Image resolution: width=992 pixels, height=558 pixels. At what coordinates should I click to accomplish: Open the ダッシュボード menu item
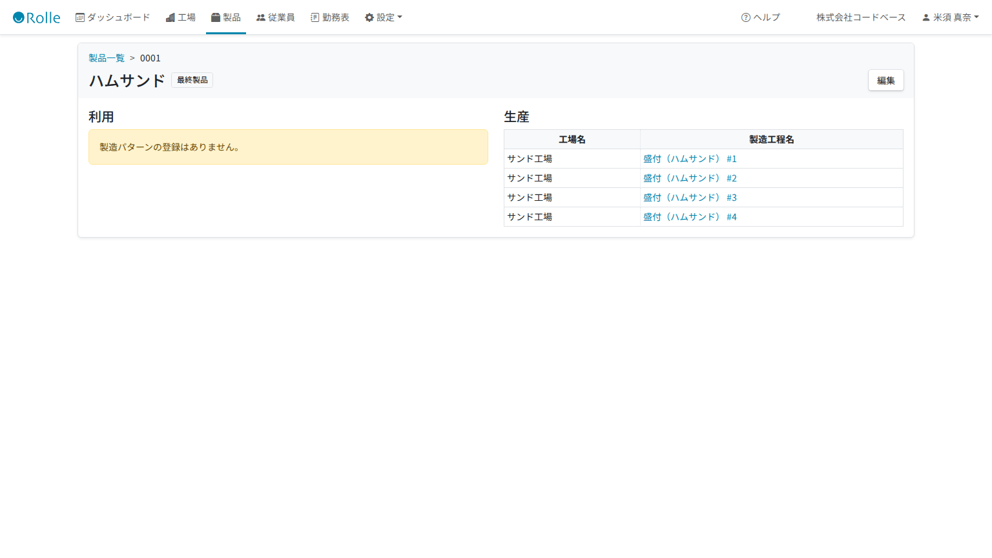[113, 17]
